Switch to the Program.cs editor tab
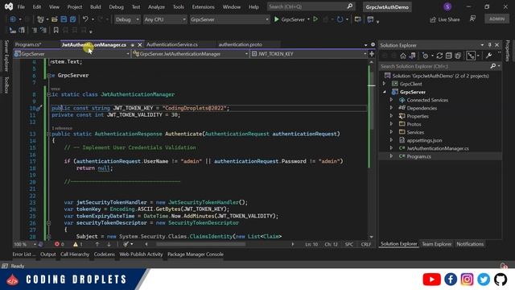The image size is (515, 290). point(28,44)
